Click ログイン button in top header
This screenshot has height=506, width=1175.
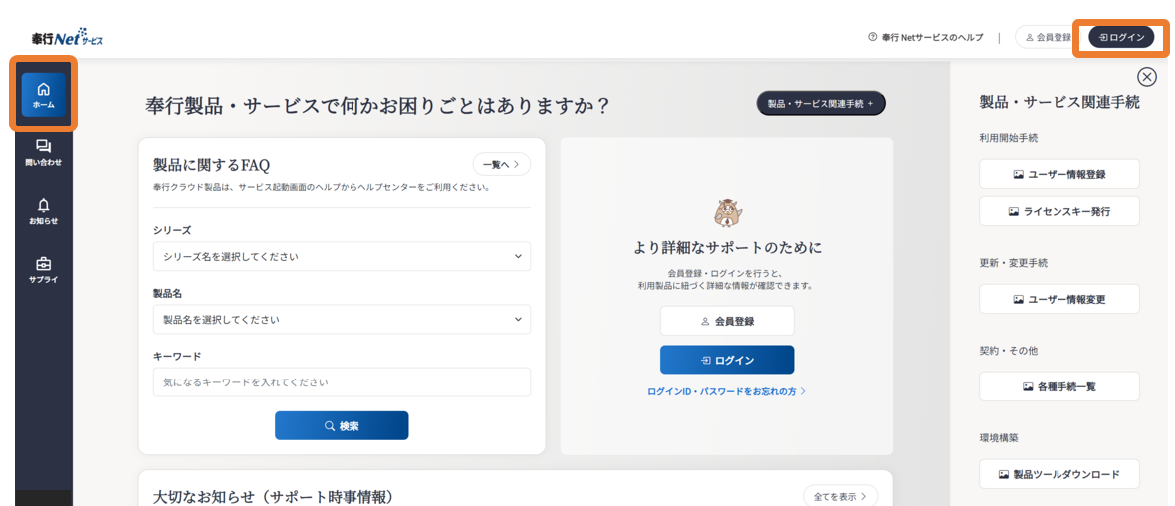point(1121,37)
